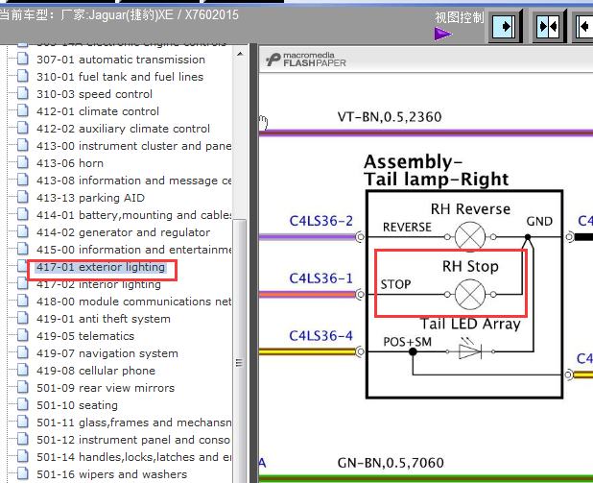593x483 pixels.
Task: Click the inward-arrows view control button
Action: [549, 27]
